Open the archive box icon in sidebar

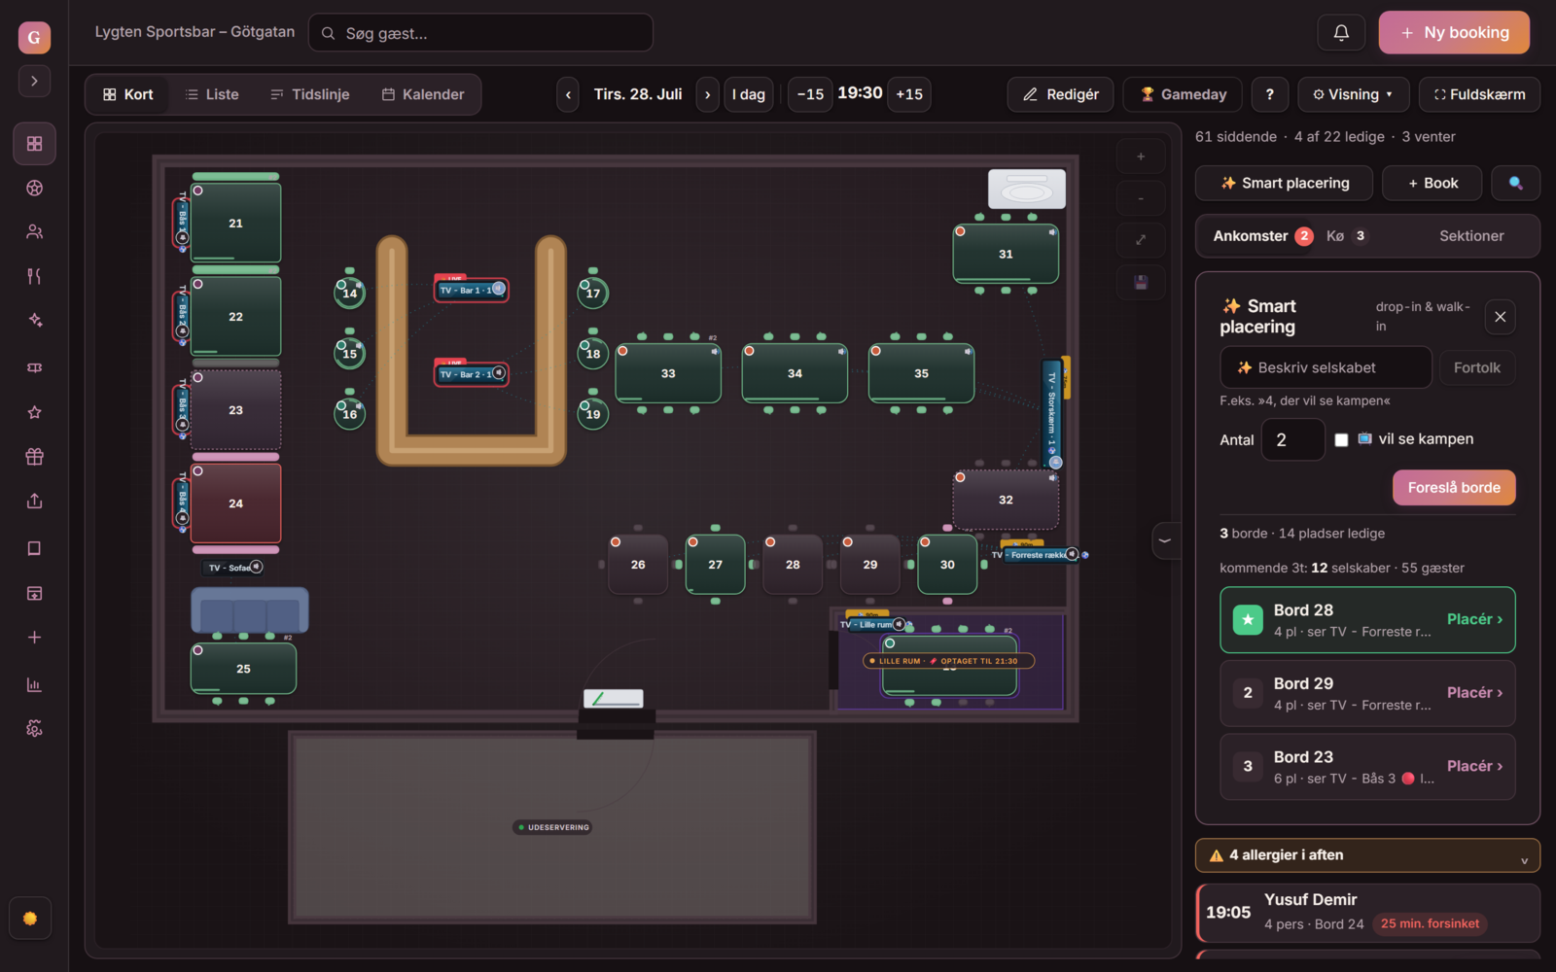tap(34, 593)
